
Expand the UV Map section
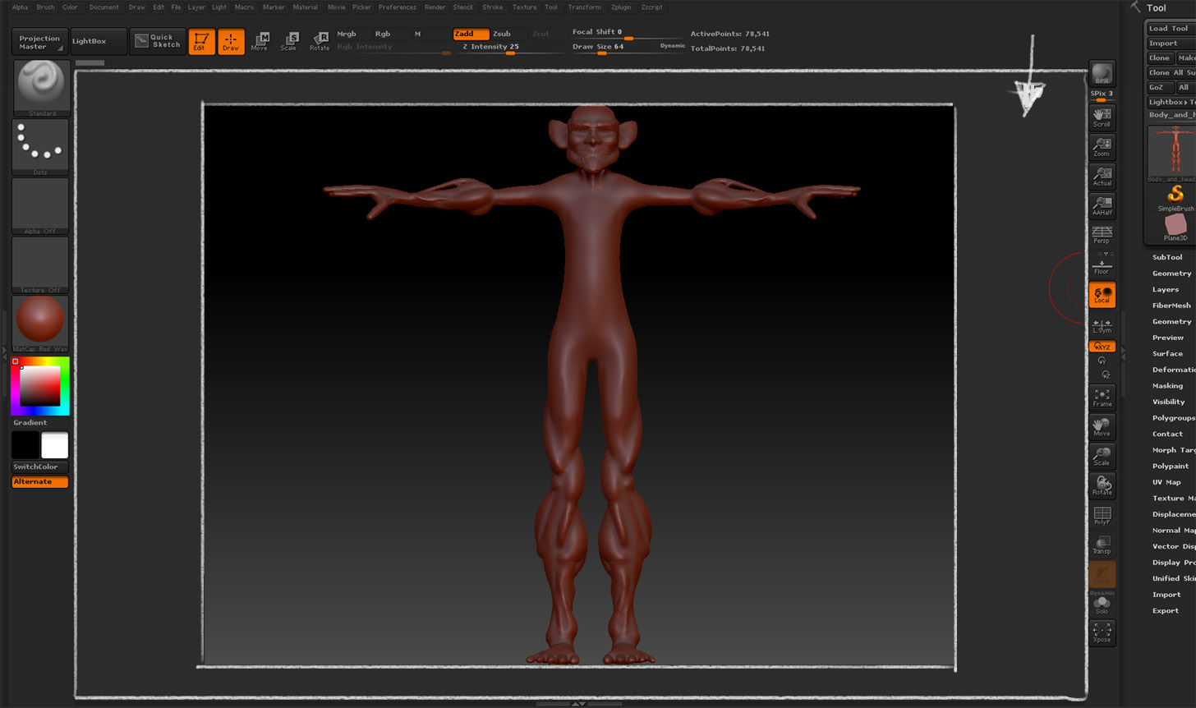pos(1166,482)
